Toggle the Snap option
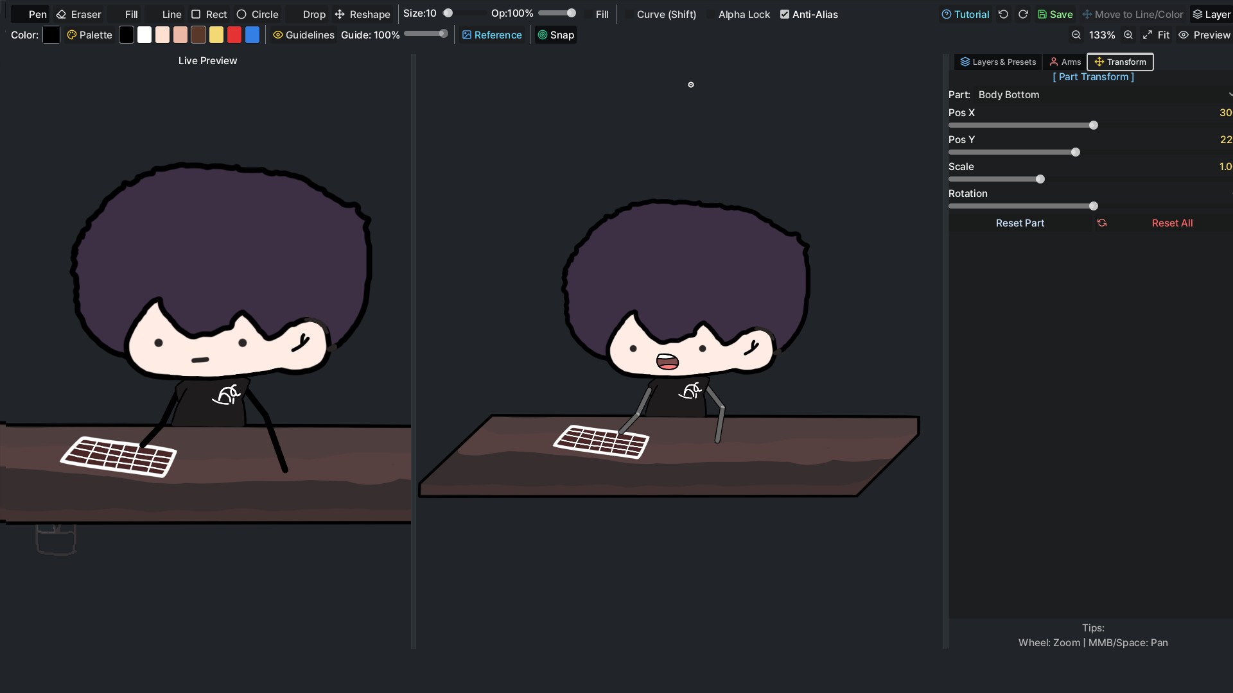Viewport: 1233px width, 693px height. 556,35
